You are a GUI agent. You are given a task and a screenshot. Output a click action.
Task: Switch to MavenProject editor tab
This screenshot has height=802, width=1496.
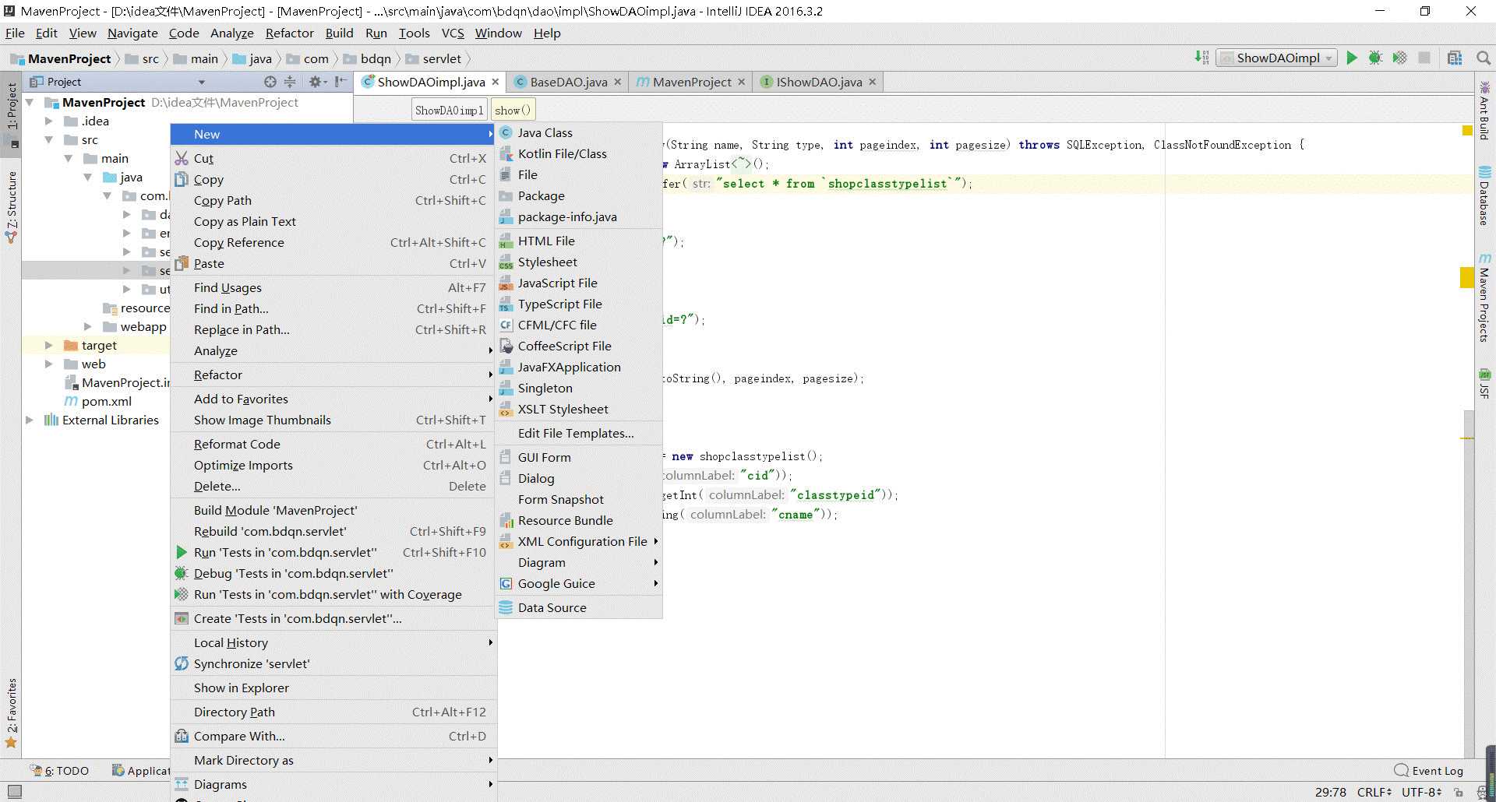691,82
